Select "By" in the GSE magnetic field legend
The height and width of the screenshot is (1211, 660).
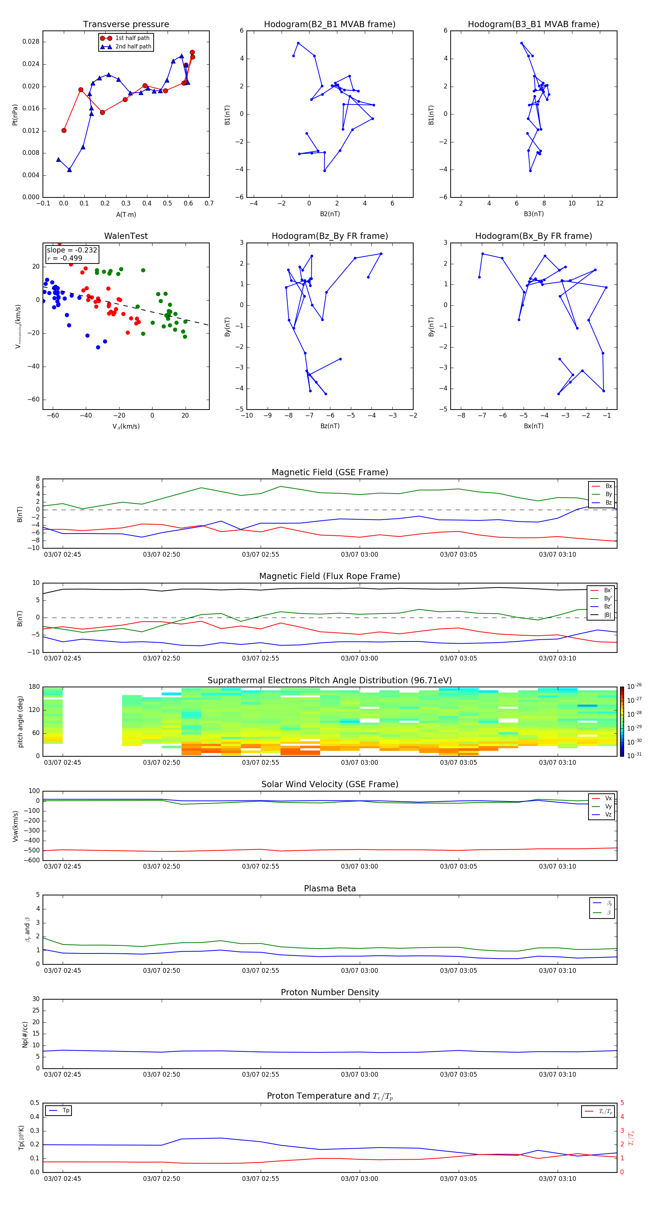click(x=602, y=495)
